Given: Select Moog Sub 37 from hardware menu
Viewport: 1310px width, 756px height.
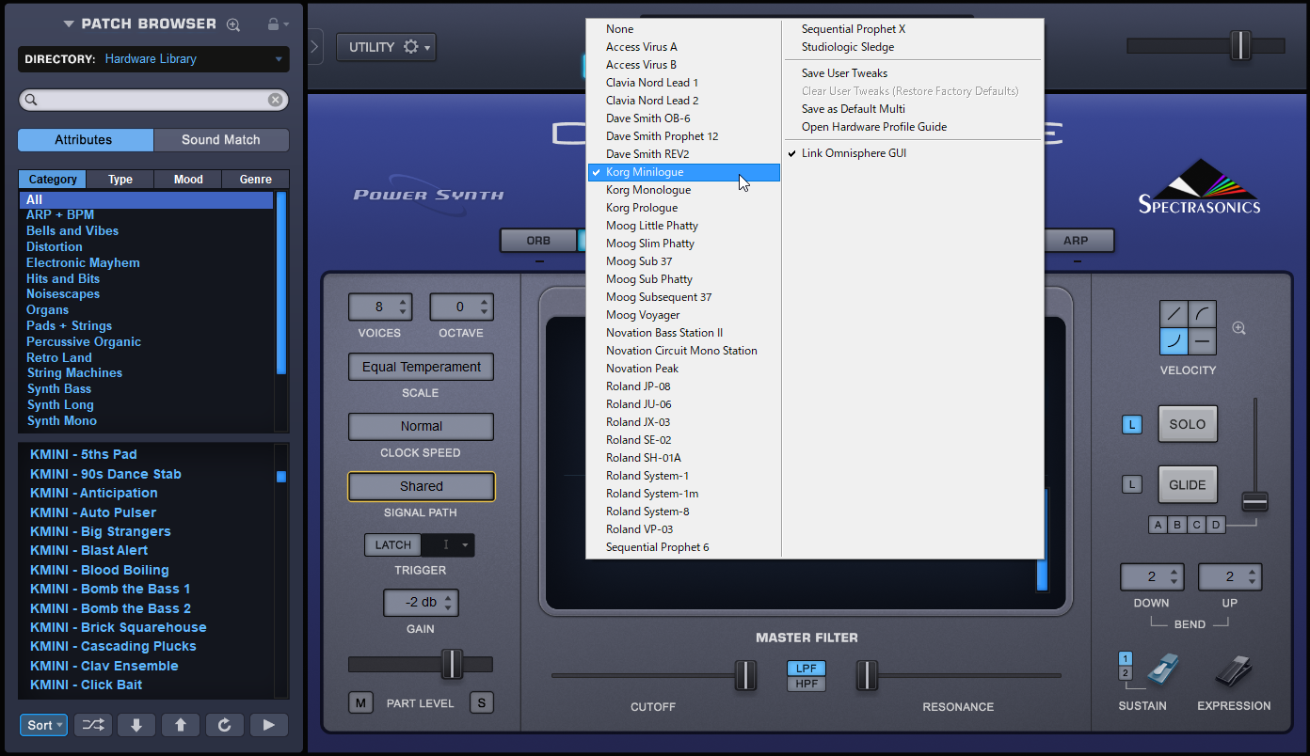Looking at the screenshot, I should [x=684, y=261].
